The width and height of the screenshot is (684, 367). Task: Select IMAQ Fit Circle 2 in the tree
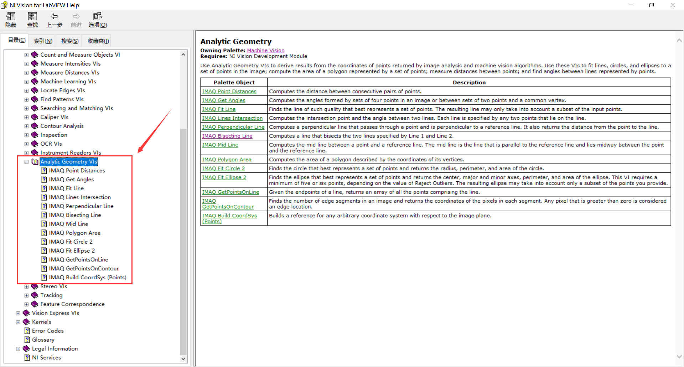[71, 242]
